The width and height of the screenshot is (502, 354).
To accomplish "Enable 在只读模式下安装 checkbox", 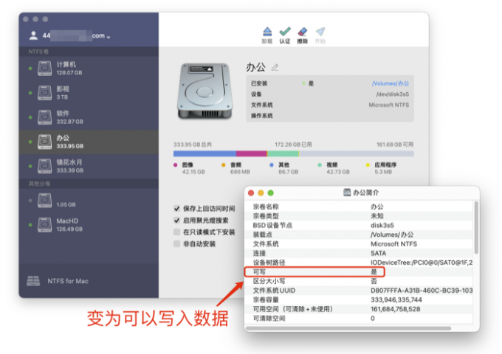I will (176, 232).
